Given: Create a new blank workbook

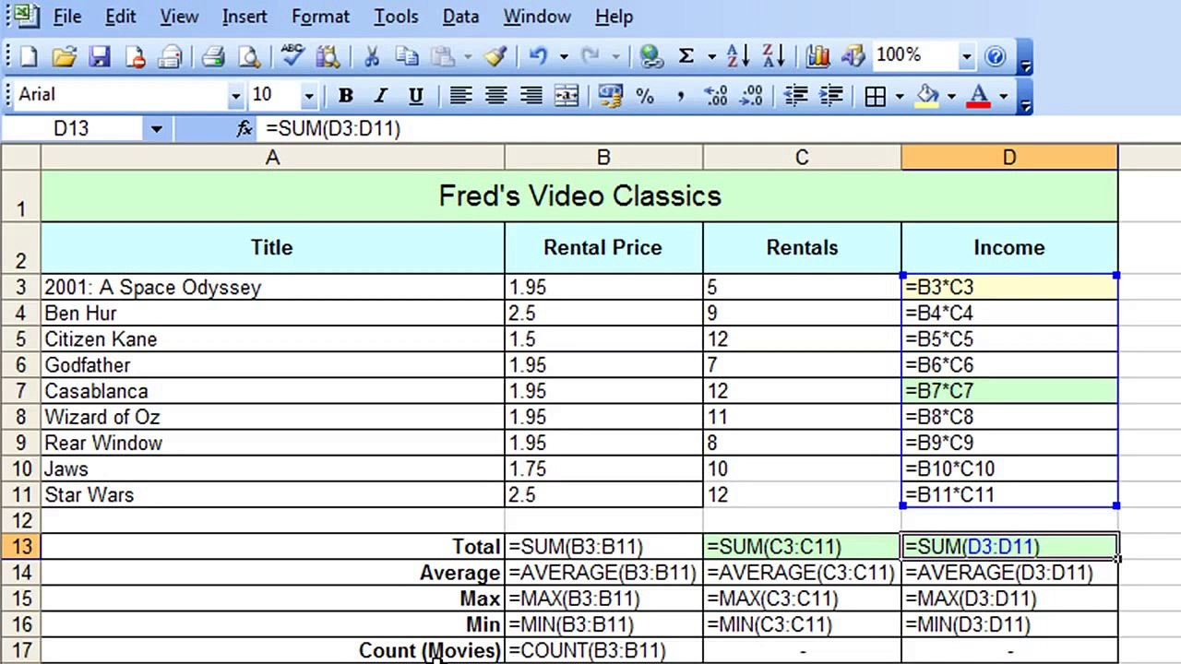Looking at the screenshot, I should 29,57.
